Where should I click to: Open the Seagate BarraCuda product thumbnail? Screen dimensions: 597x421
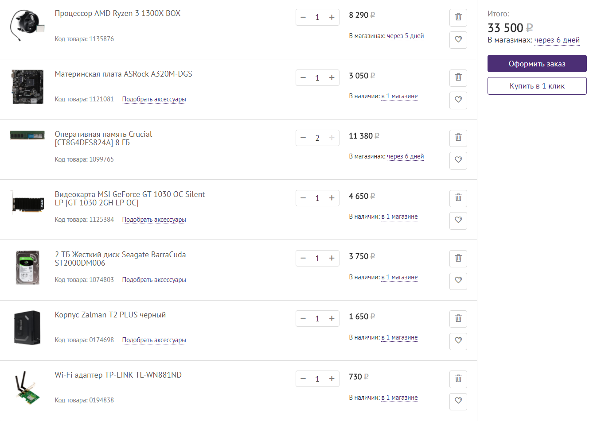(x=27, y=267)
